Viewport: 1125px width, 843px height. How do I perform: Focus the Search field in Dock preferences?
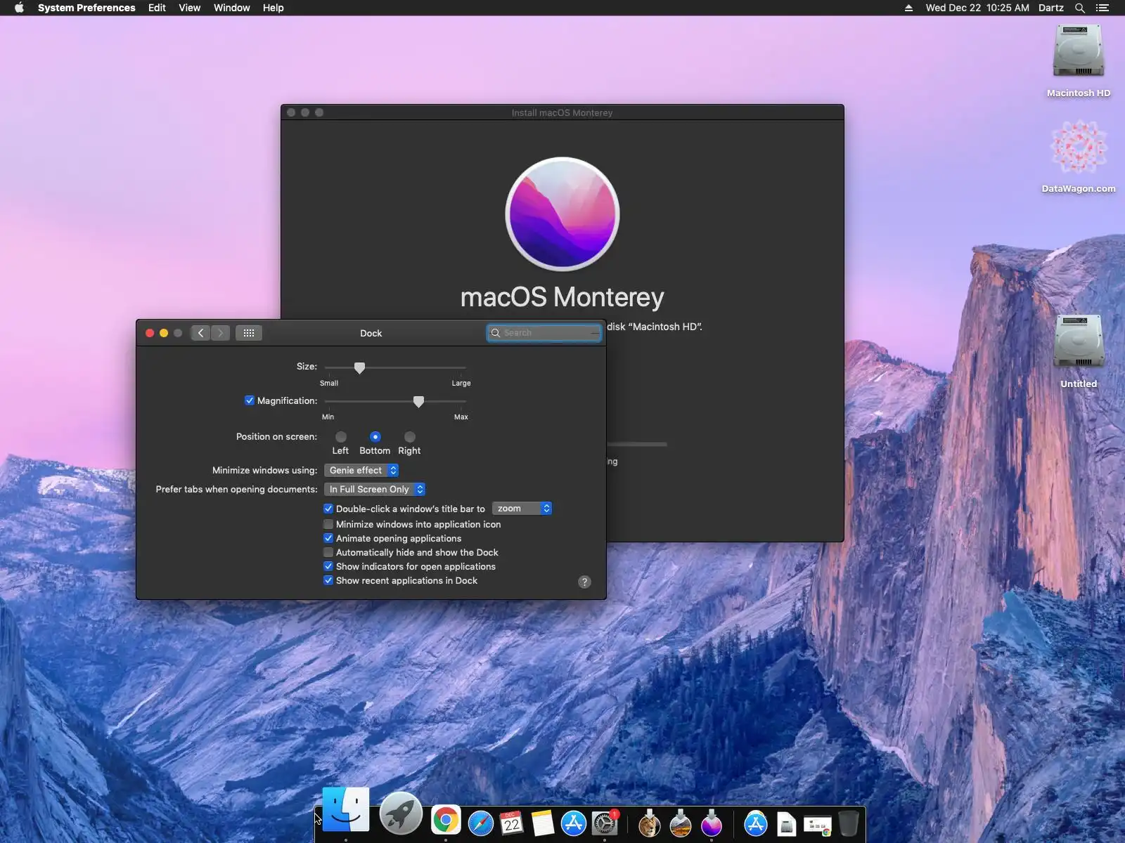pos(544,333)
